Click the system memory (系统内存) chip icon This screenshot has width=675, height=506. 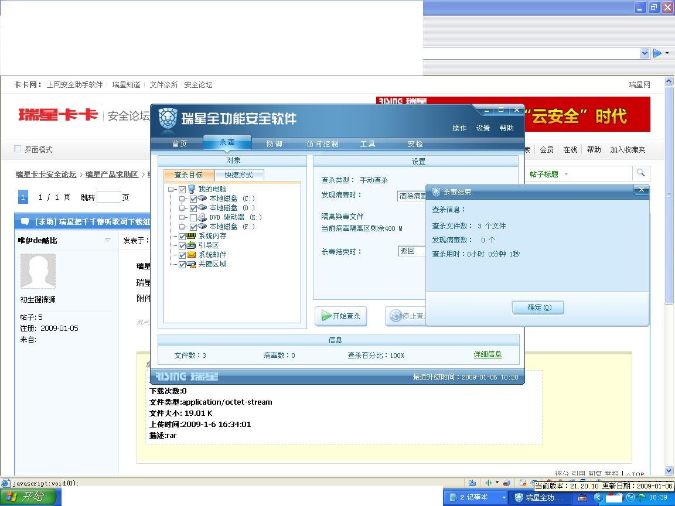(192, 236)
